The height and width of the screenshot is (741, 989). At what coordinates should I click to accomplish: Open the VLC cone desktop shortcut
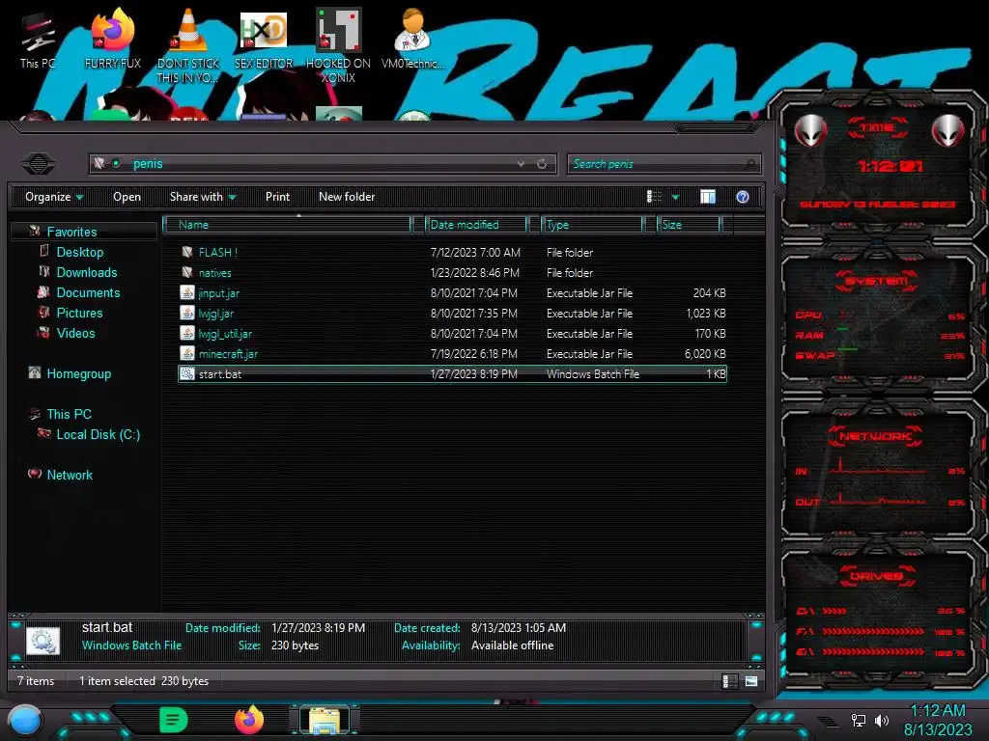pyautogui.click(x=188, y=44)
